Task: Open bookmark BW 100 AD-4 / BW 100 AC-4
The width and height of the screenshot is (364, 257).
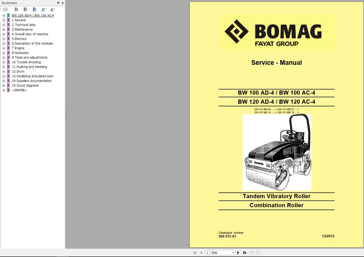Action: tap(33, 16)
